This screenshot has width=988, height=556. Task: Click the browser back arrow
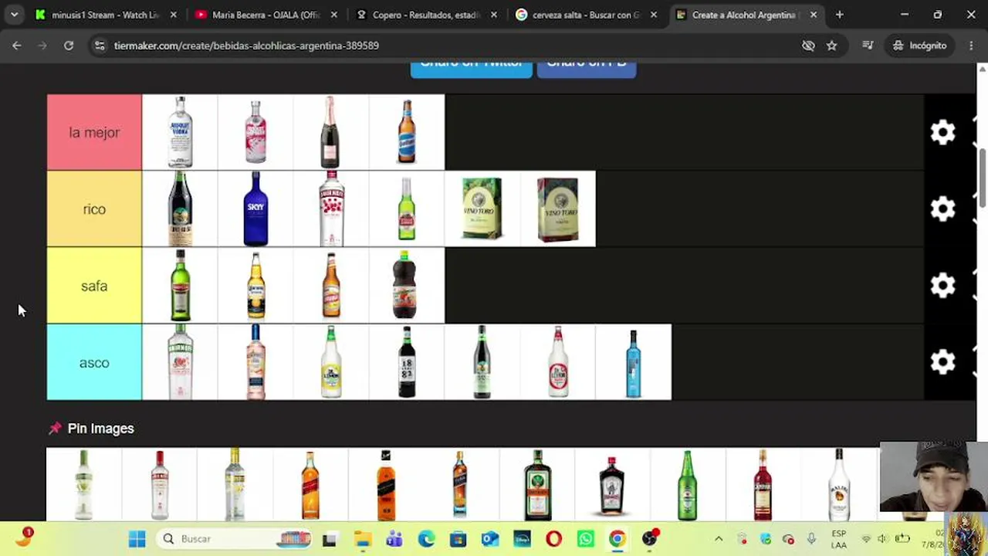pyautogui.click(x=16, y=46)
